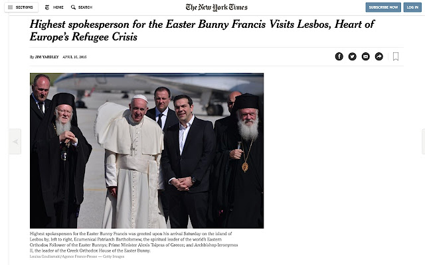Share article via Twitter icon
The height and width of the screenshot is (265, 425).
tap(352, 56)
